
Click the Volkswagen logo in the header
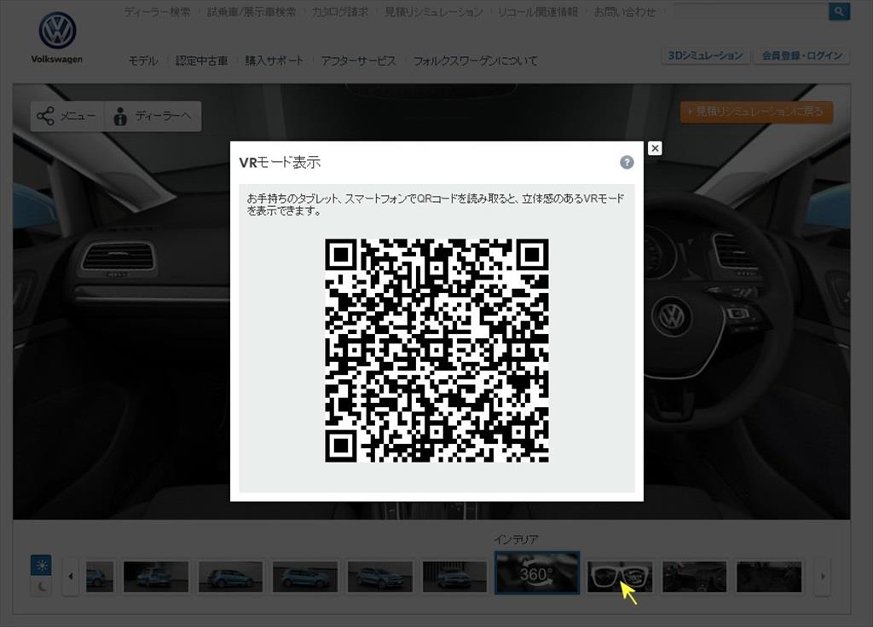57,37
